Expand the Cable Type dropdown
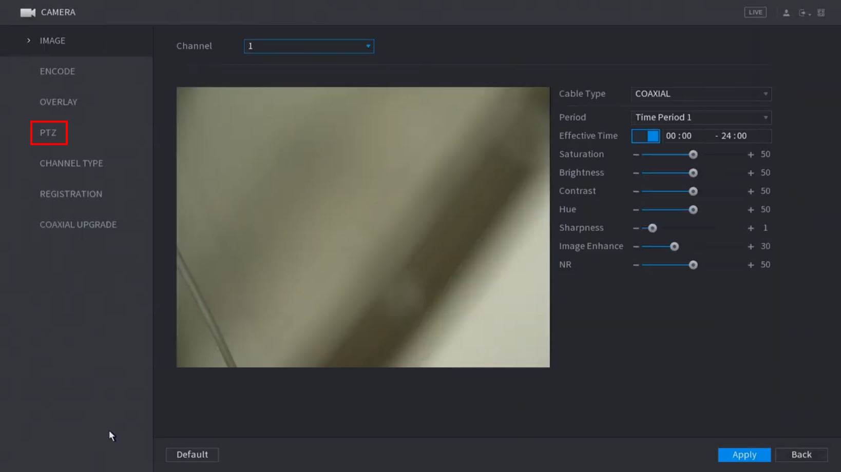Screen dimensions: 841x472 pyautogui.click(x=701, y=94)
